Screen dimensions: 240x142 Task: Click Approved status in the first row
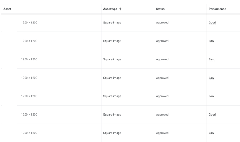[162, 23]
